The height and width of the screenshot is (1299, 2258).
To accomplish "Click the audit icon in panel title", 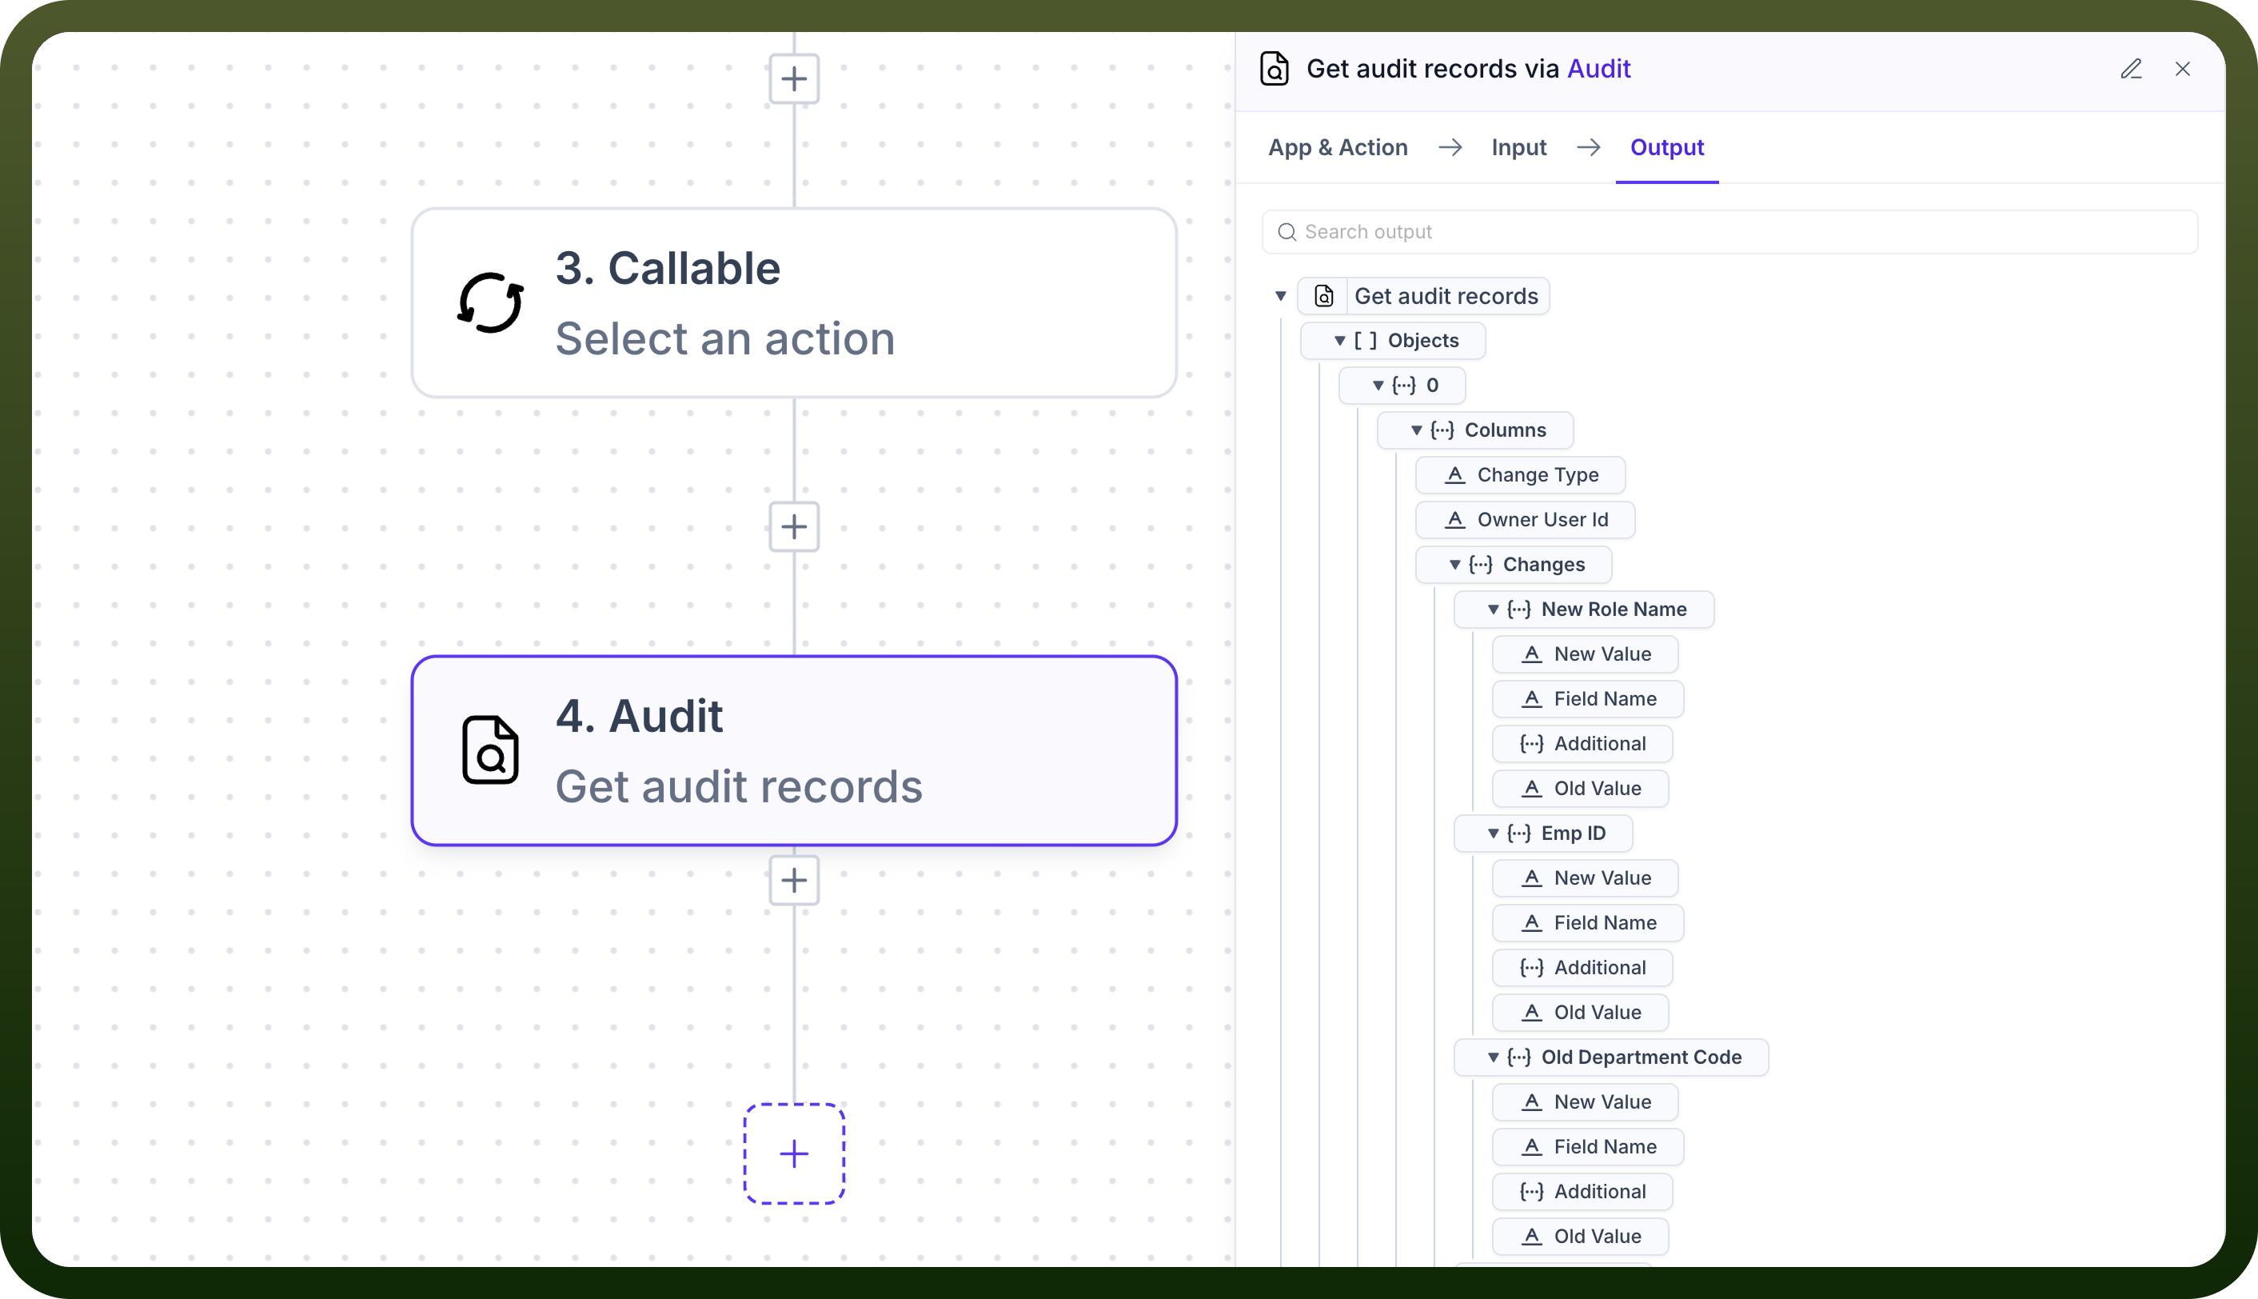I will (1275, 69).
